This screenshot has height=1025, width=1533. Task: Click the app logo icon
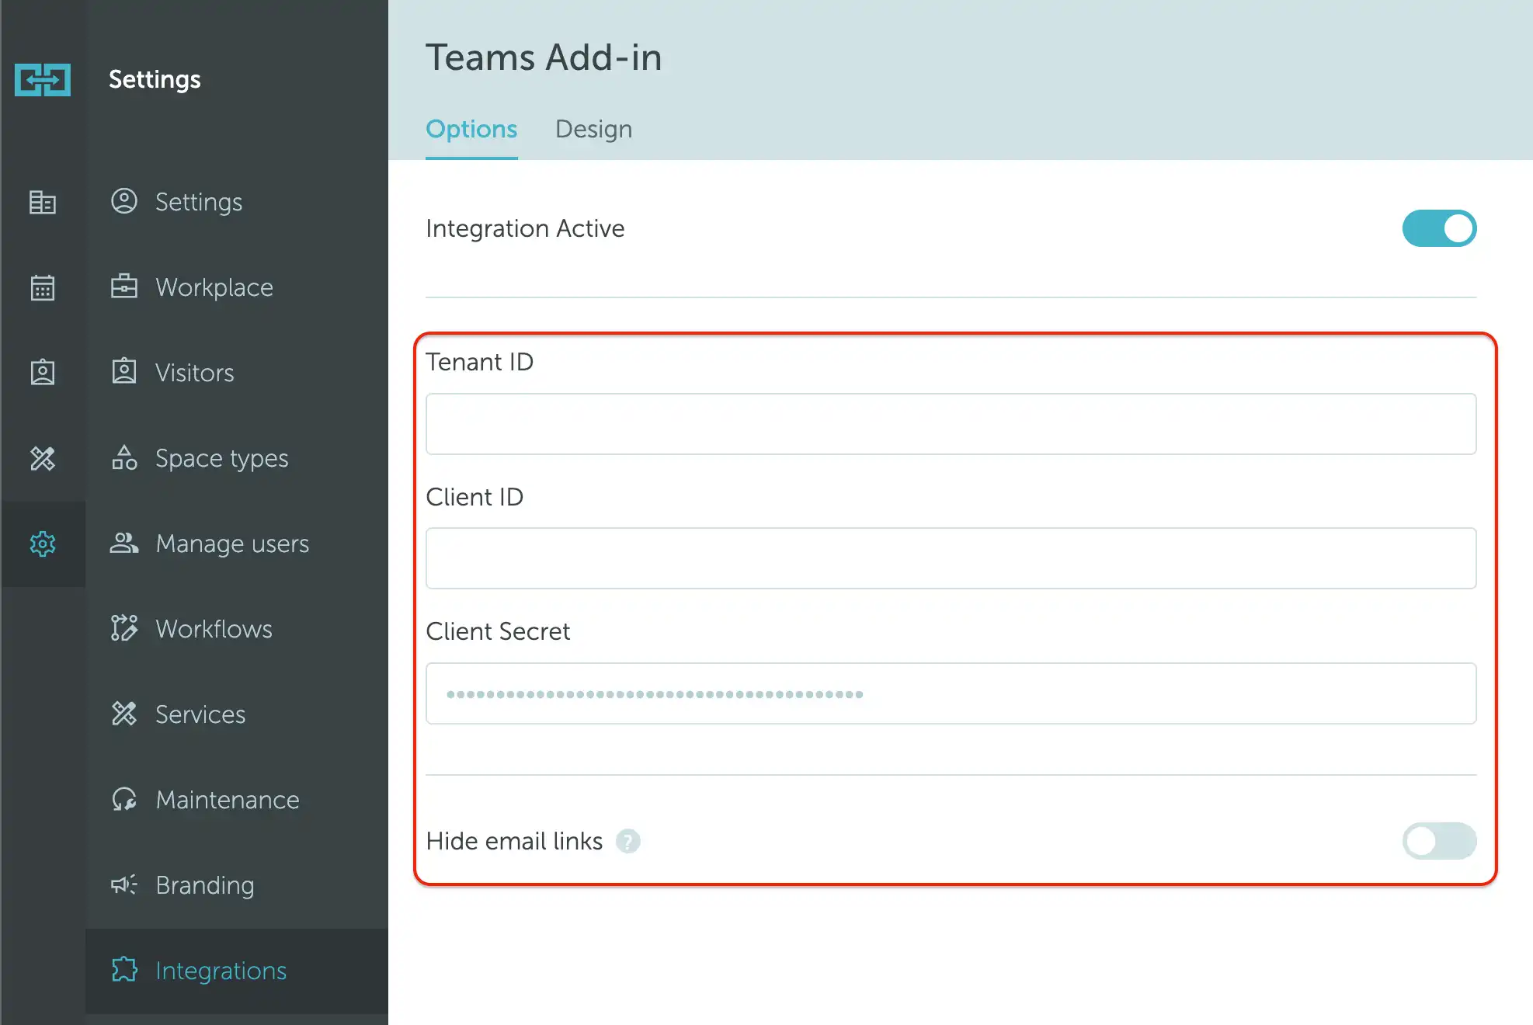43,79
